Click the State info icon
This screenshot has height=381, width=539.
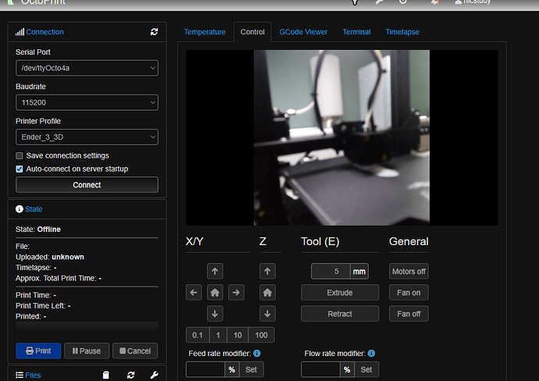point(20,209)
